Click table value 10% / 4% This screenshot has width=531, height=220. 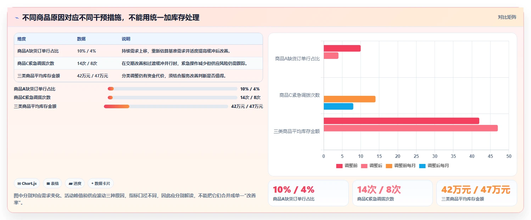[86, 51]
